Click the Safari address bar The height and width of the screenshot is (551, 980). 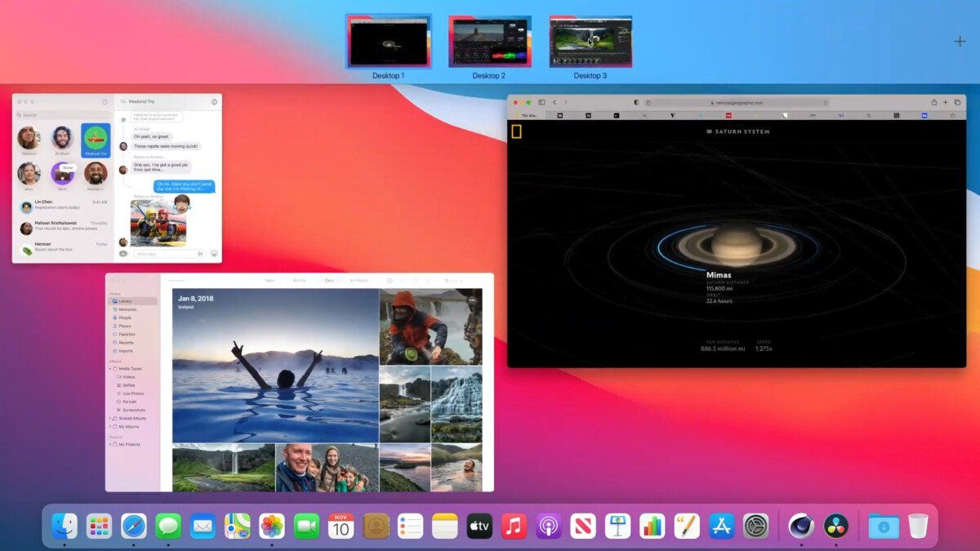[x=737, y=103]
